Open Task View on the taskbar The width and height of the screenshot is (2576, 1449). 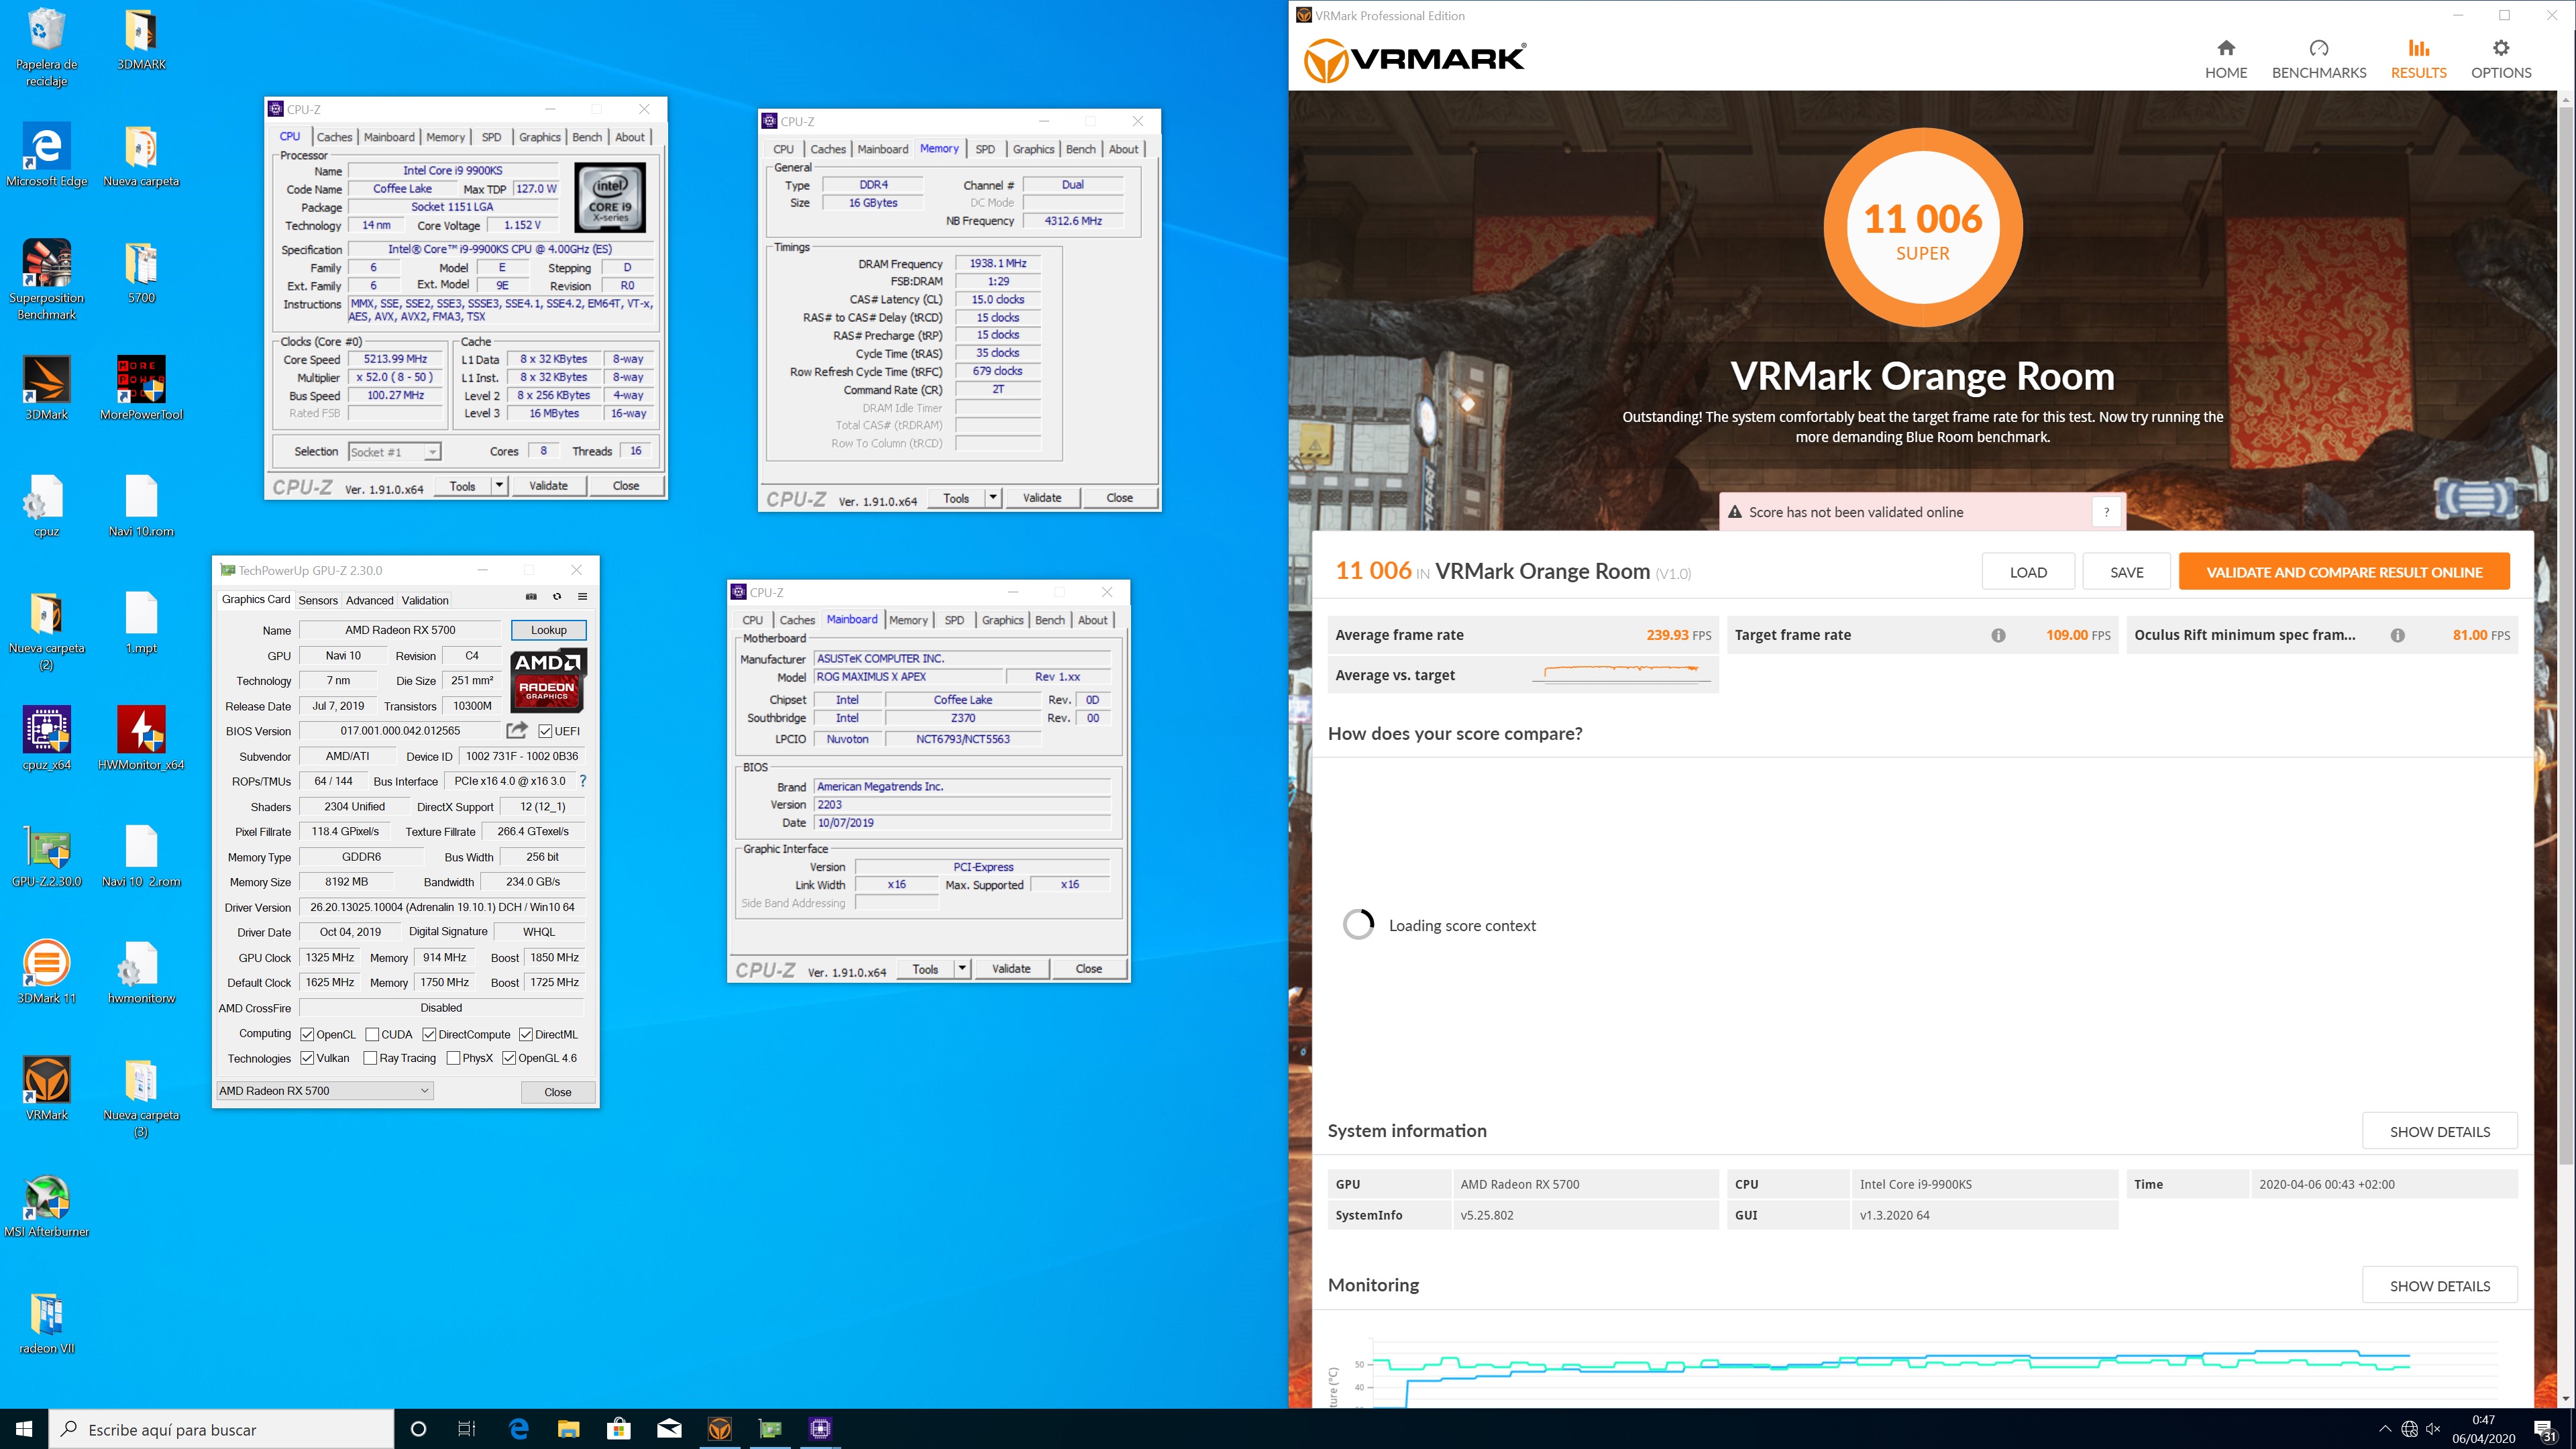[467, 1429]
